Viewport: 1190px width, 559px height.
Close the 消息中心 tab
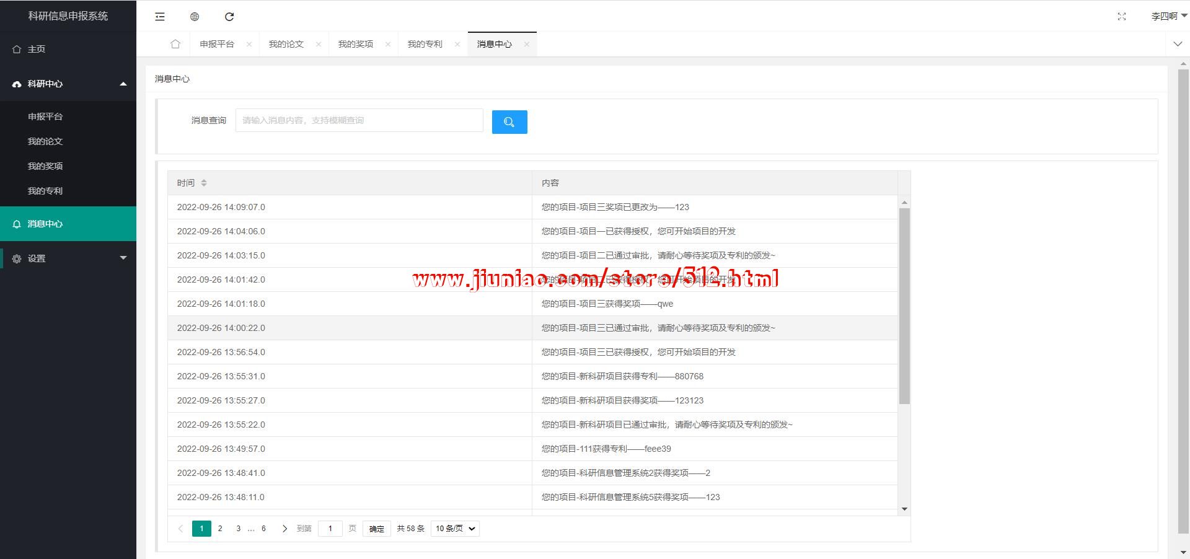coord(526,44)
